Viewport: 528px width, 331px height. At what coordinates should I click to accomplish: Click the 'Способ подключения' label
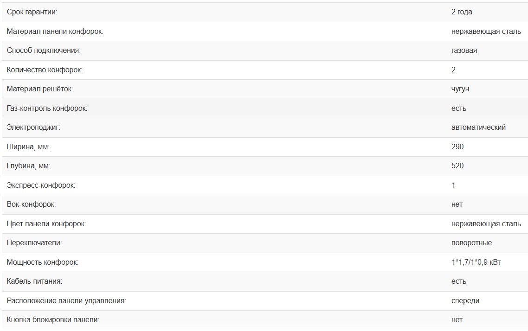(44, 51)
